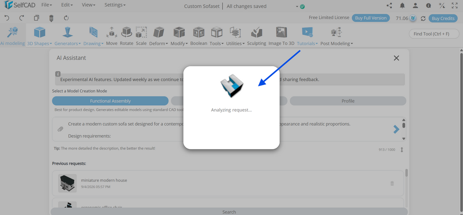
Task: Close the AI Assistant panel
Action: pos(396,58)
